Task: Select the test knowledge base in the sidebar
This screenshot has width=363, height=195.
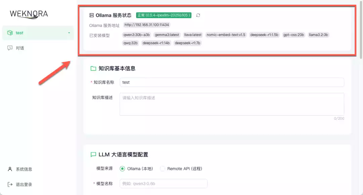Action: coord(19,33)
